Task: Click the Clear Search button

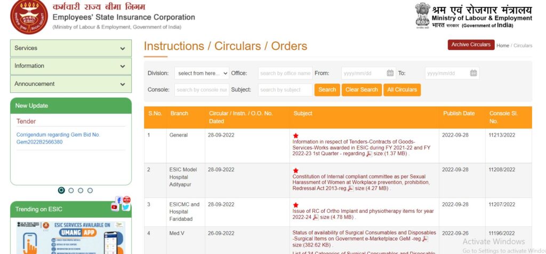Action: (x=362, y=90)
